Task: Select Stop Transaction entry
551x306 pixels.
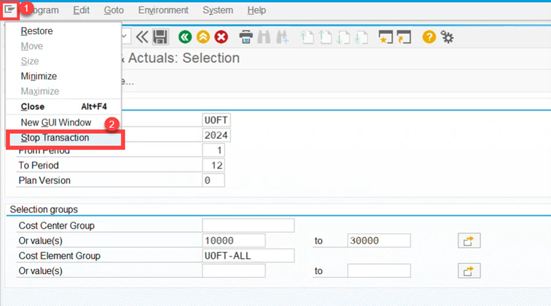Action: [x=65, y=138]
